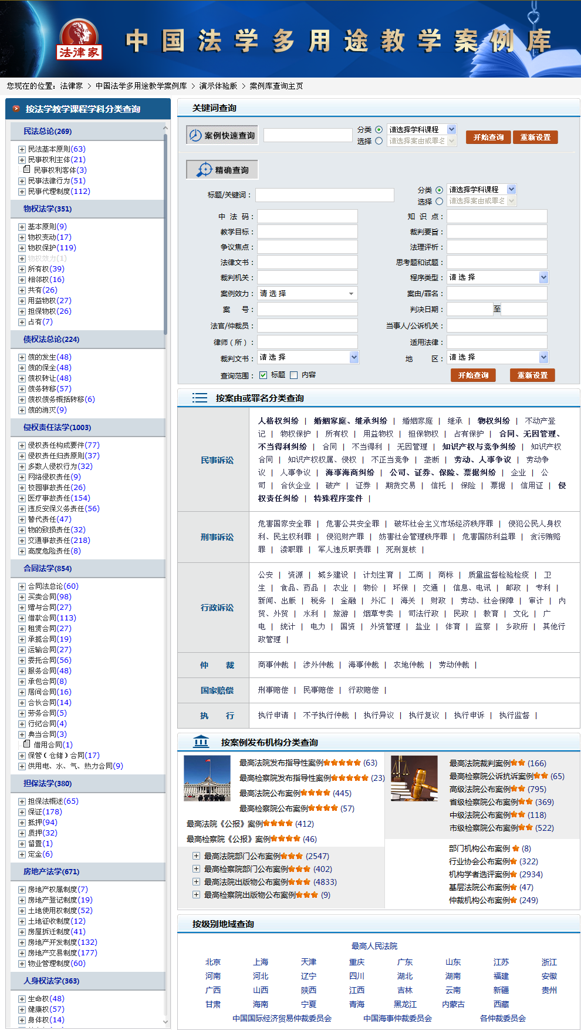The width and height of the screenshot is (581, 1030).
Task: Select the quick search 选择 radio button
Action: [379, 141]
